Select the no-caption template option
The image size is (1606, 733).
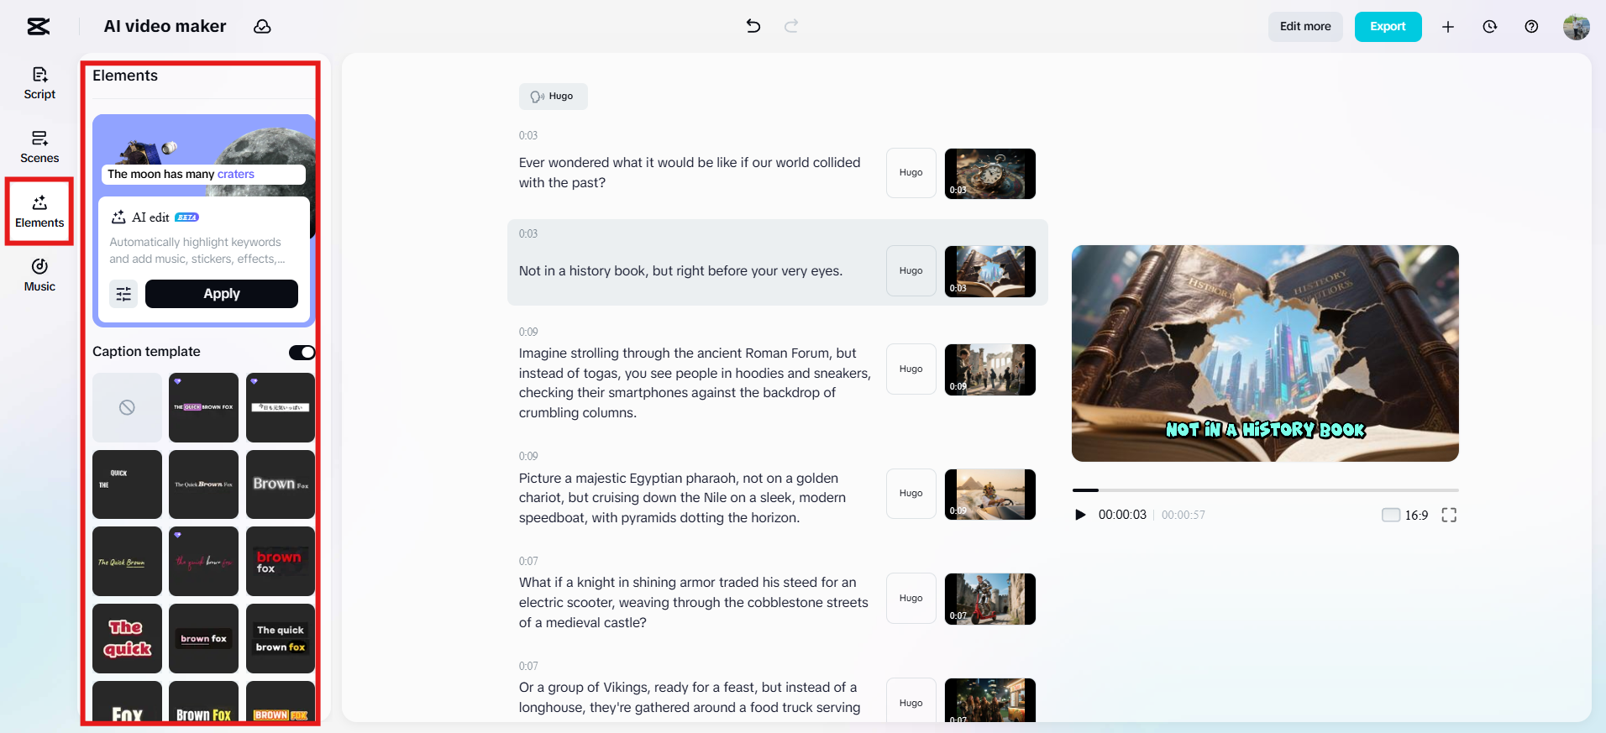[x=127, y=407]
